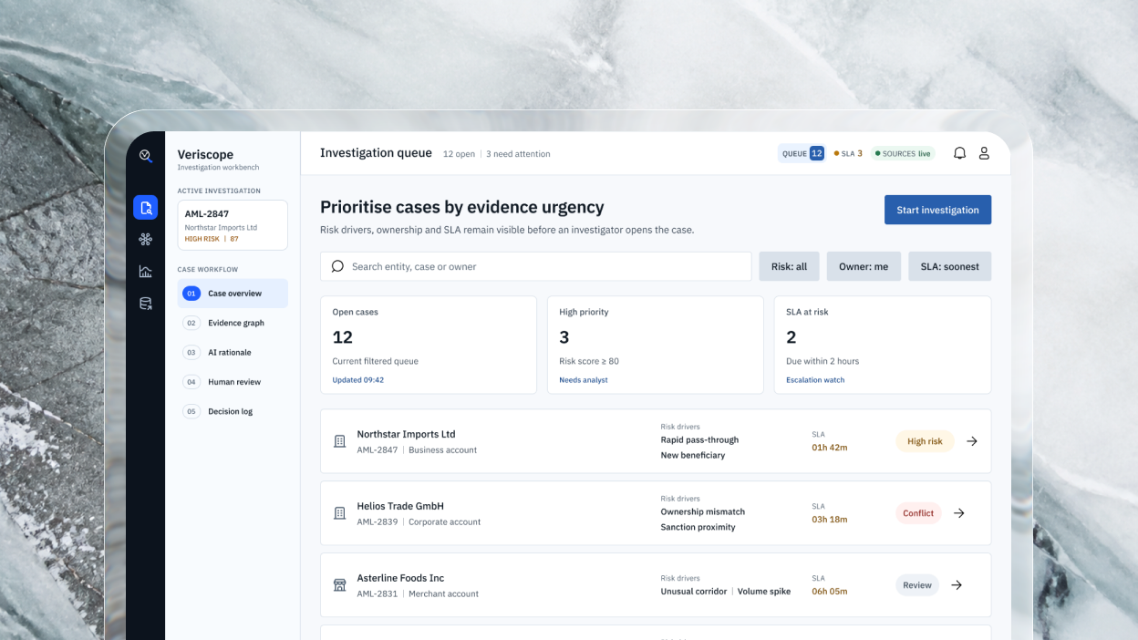Click the Veriscope logo icon
Image resolution: width=1138 pixels, height=640 pixels.
pyautogui.click(x=145, y=156)
